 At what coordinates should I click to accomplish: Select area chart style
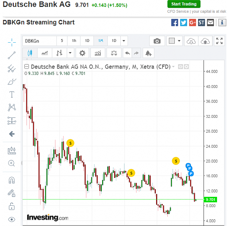click(45, 53)
